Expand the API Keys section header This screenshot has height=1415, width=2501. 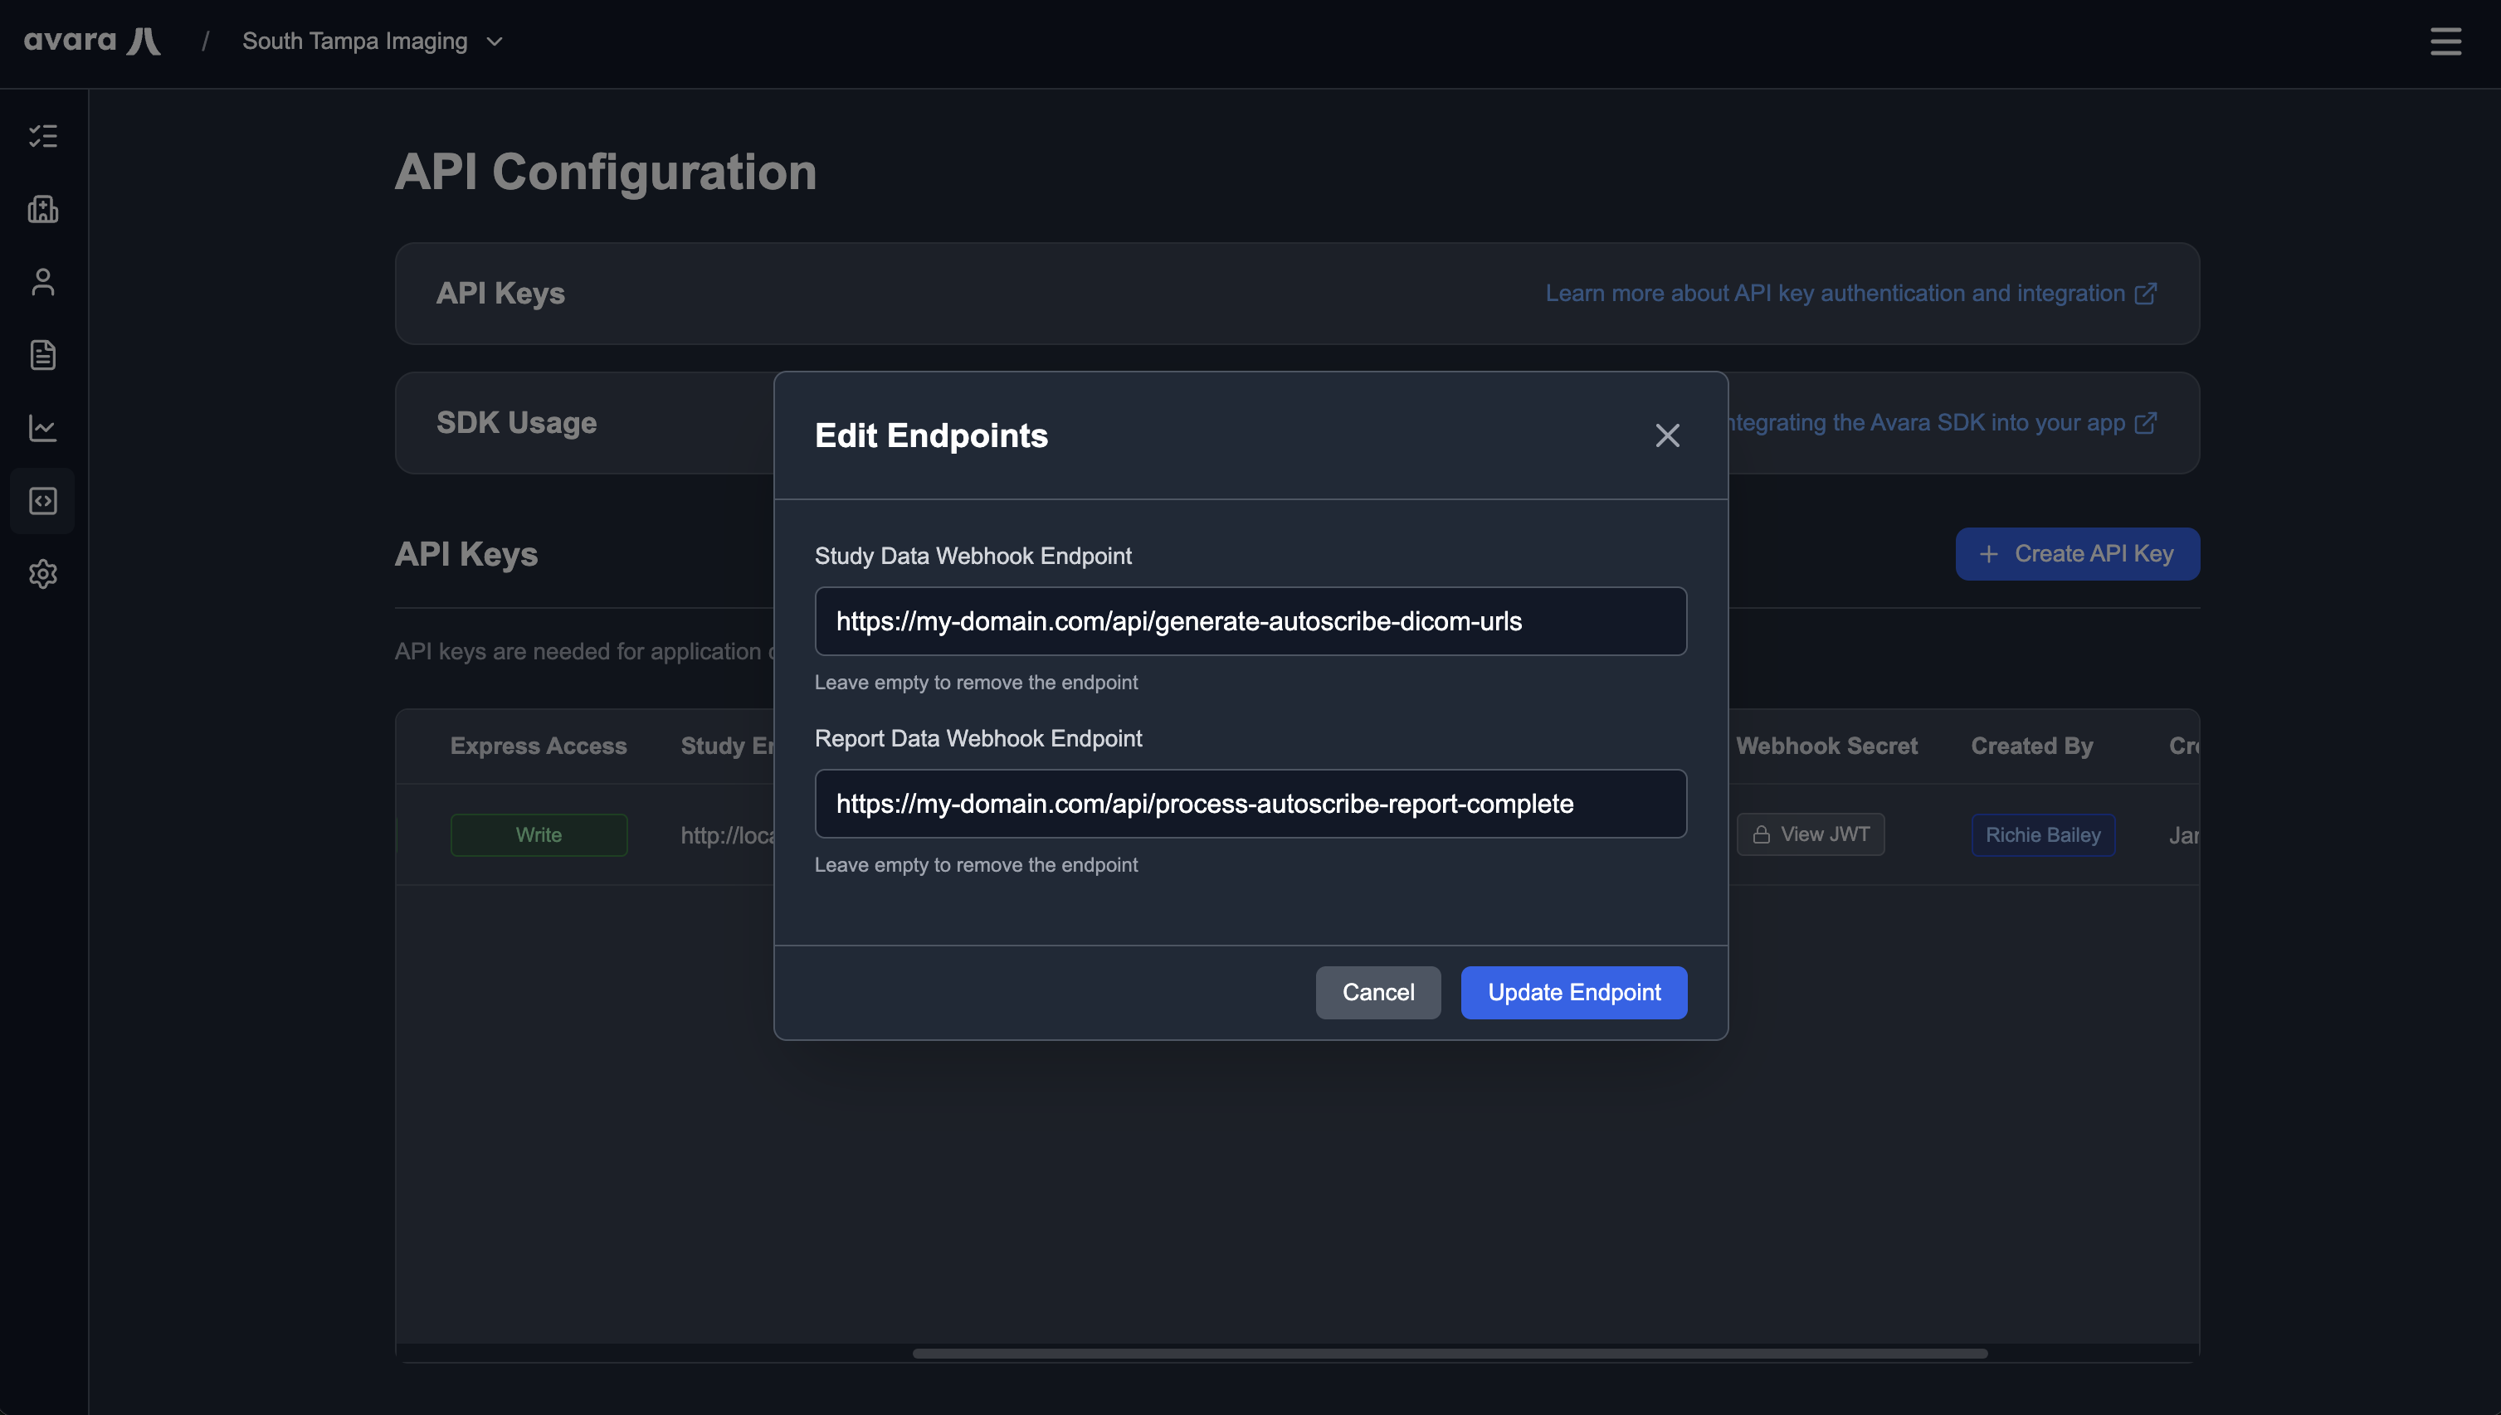pyautogui.click(x=500, y=293)
